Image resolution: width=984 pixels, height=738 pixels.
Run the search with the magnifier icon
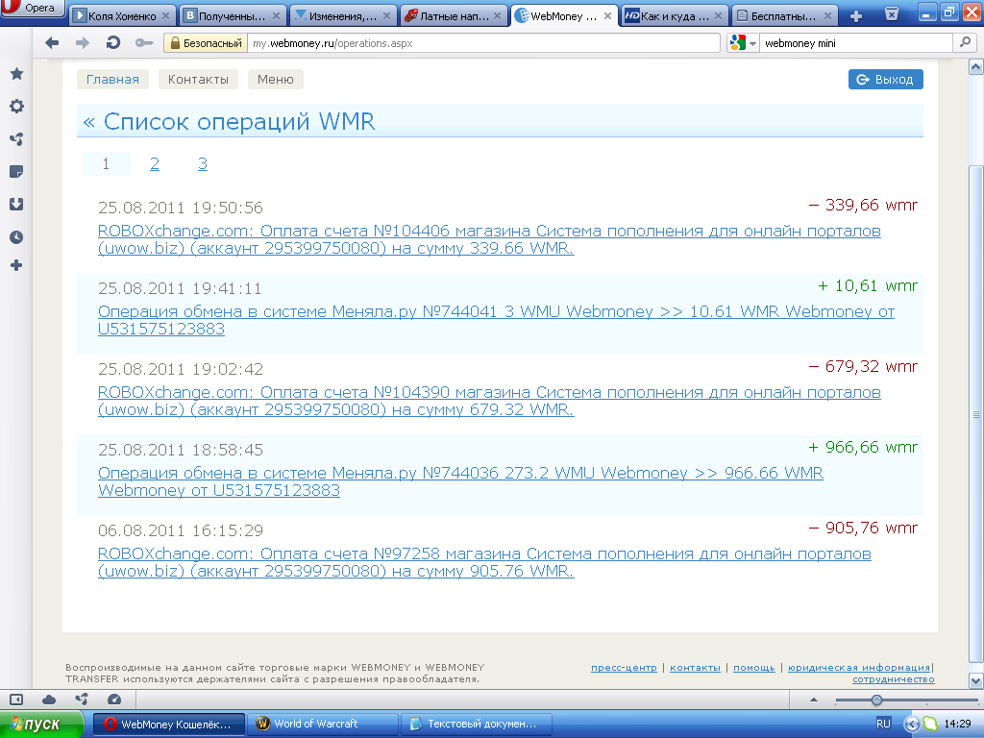965,42
